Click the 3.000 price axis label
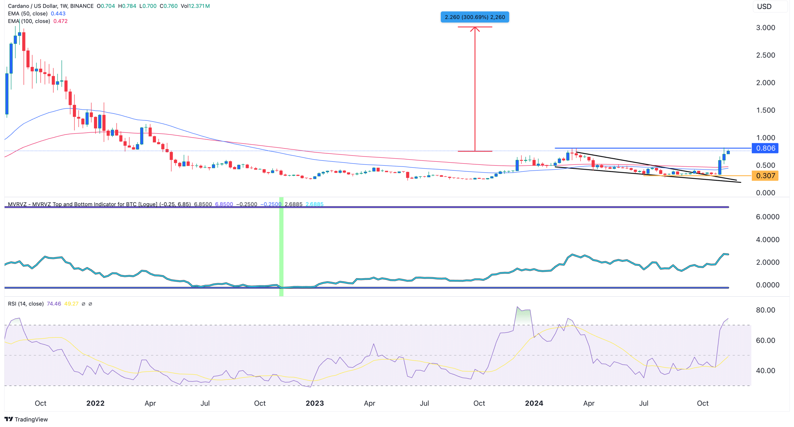 click(x=765, y=28)
